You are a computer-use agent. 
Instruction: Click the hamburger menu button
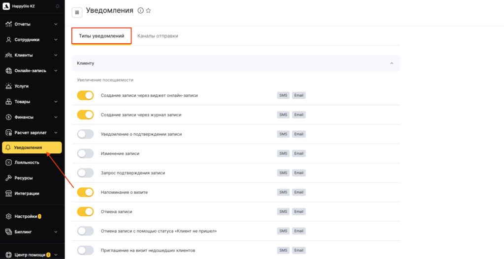pos(77,12)
